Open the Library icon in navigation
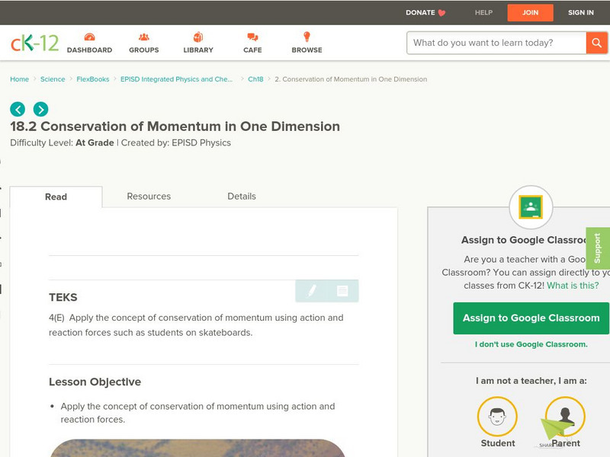 coord(198,37)
